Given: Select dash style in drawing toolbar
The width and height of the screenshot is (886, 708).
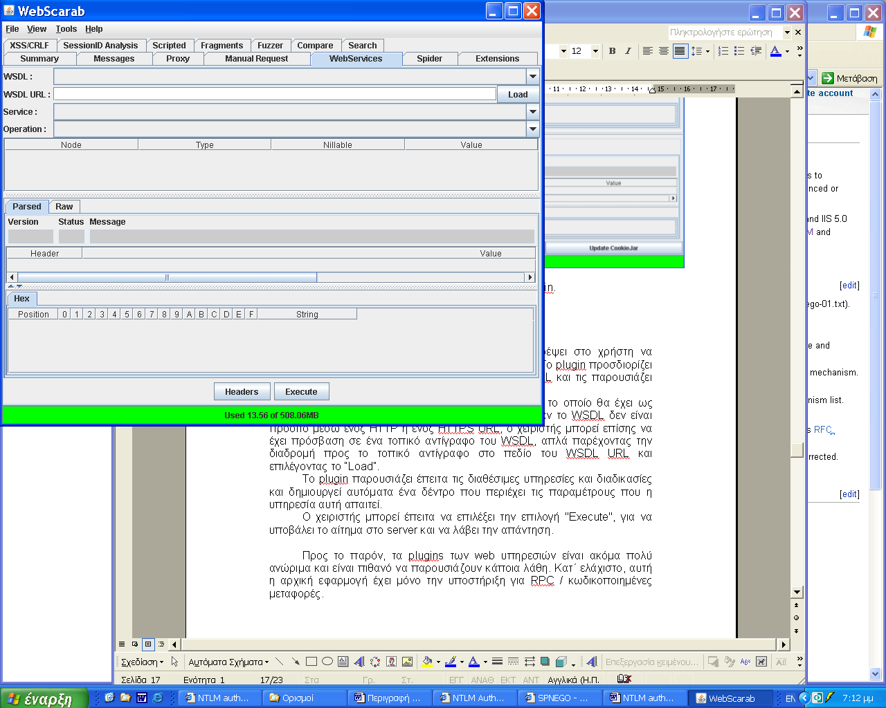Looking at the screenshot, I should (513, 662).
